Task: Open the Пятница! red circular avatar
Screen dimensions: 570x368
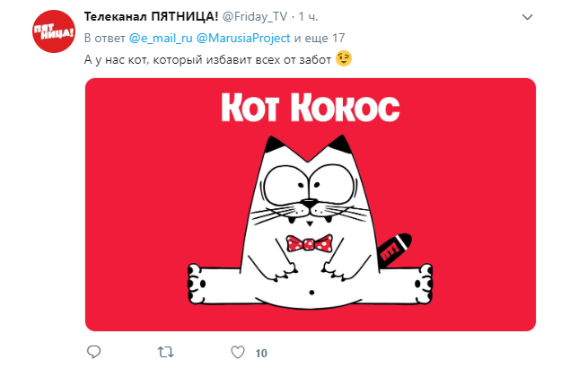Action: pos(54,31)
